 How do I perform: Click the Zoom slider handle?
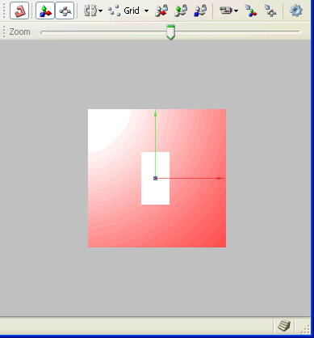click(x=170, y=32)
